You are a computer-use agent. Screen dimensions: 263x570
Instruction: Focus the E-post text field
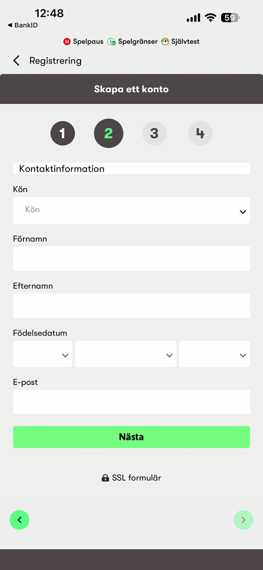tap(131, 402)
